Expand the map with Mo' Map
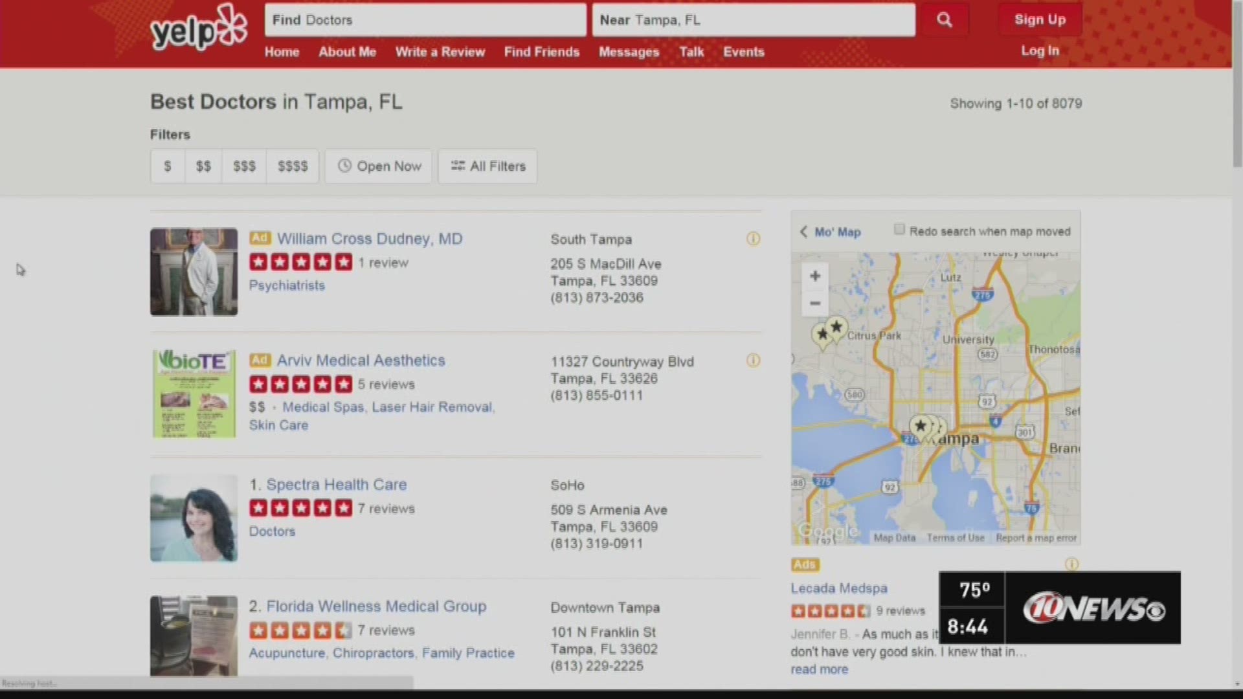 [x=831, y=232]
